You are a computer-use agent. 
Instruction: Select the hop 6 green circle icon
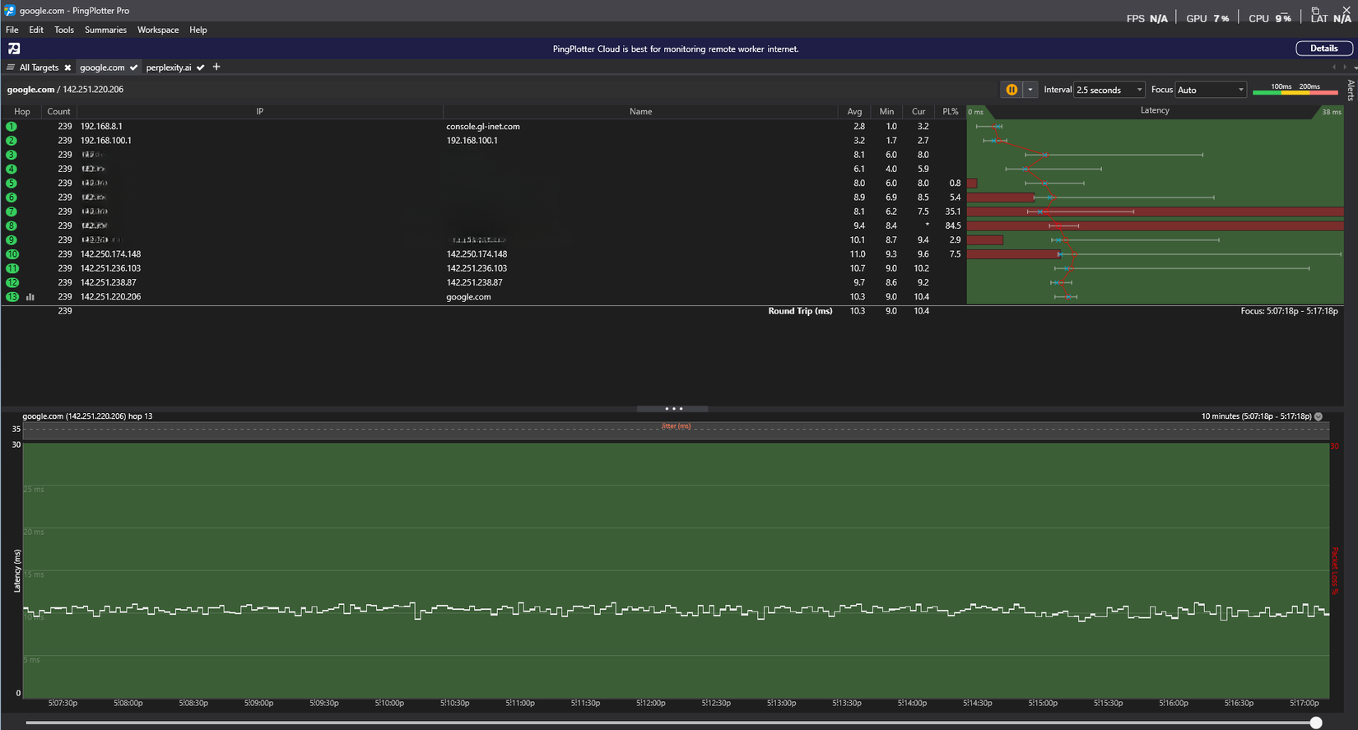(12, 198)
